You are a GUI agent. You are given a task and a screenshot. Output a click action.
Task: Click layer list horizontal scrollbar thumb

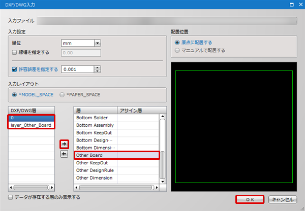coord(116,188)
